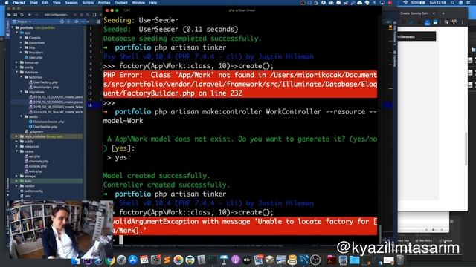Viewport: 476px width, 267px height.
Task: Open the Session menu
Action: coord(71,3)
